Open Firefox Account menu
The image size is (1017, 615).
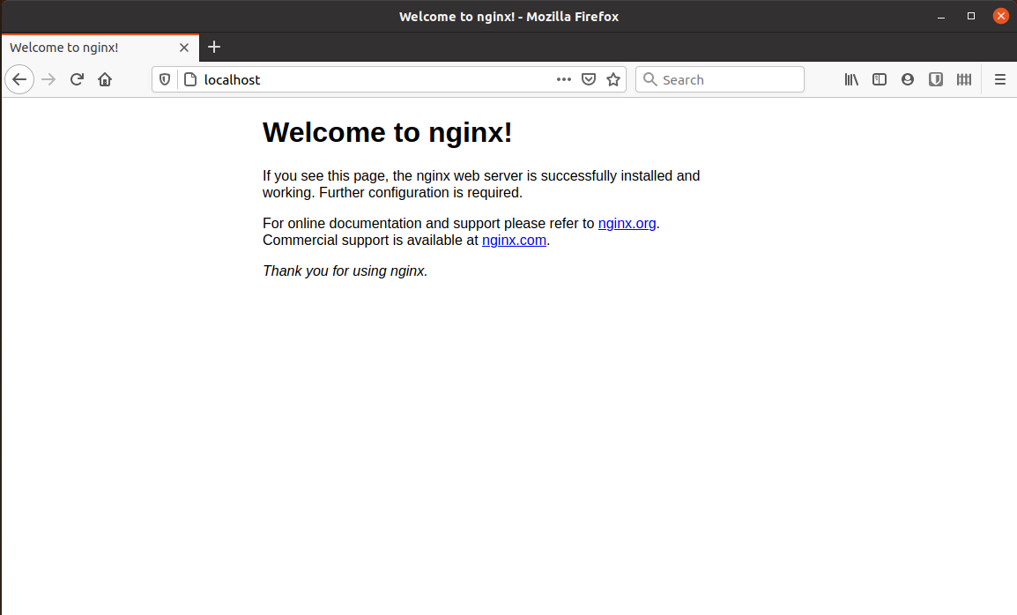tap(908, 80)
